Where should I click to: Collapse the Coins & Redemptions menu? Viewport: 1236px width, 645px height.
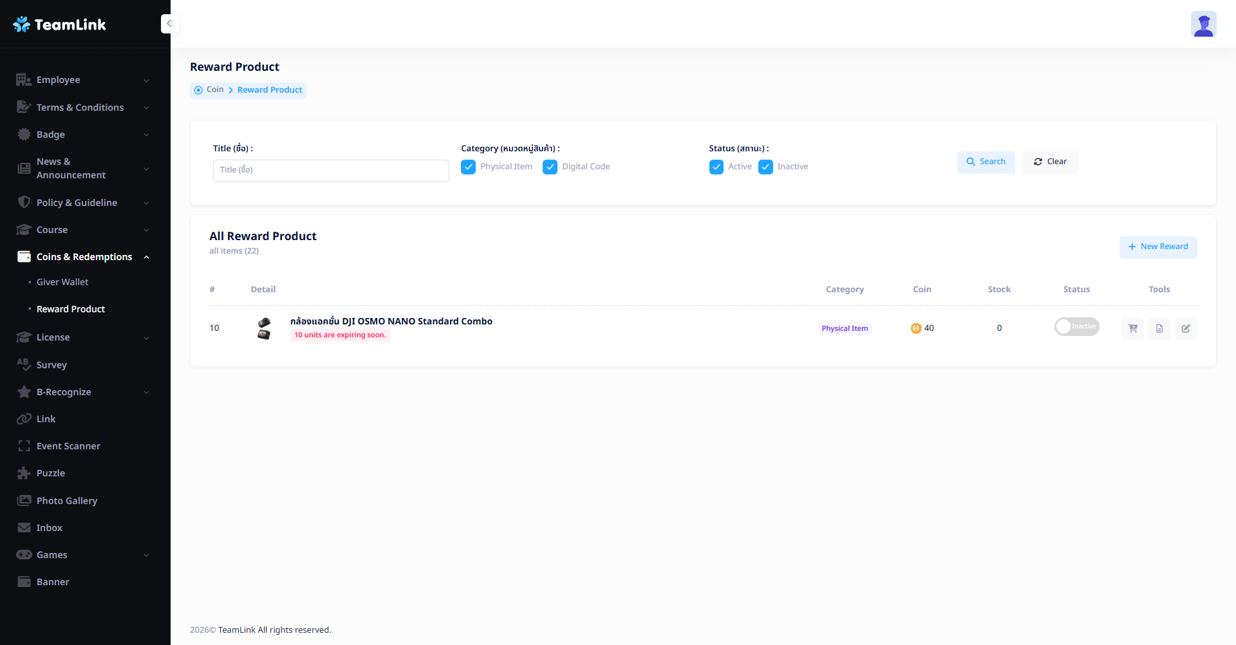84,257
